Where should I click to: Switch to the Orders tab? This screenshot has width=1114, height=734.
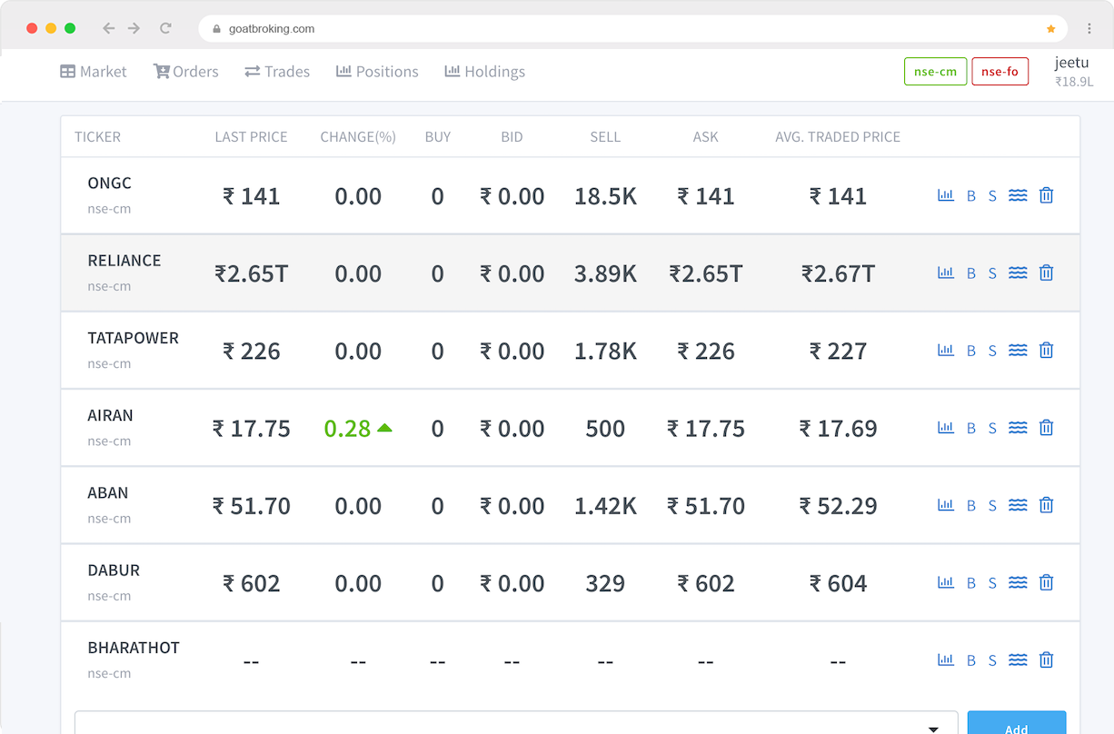pos(186,72)
